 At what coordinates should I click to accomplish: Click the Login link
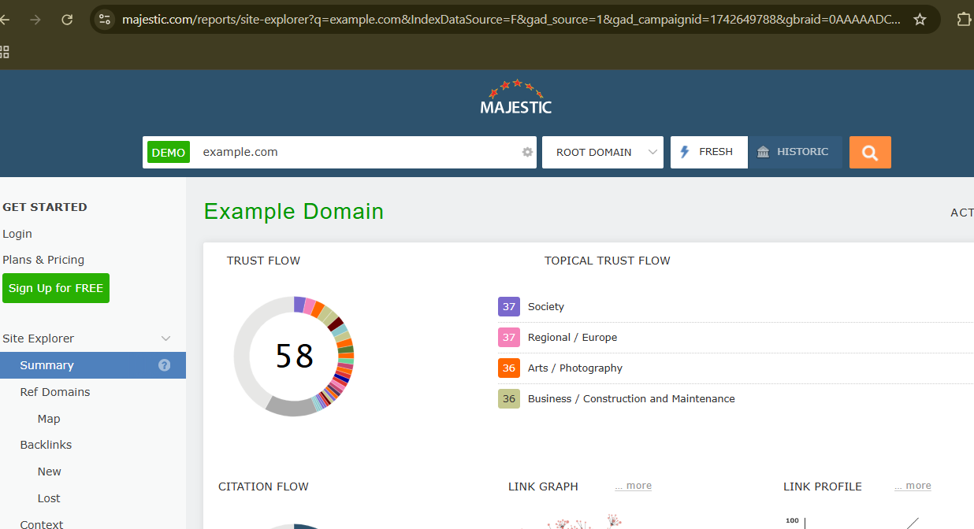tap(17, 234)
